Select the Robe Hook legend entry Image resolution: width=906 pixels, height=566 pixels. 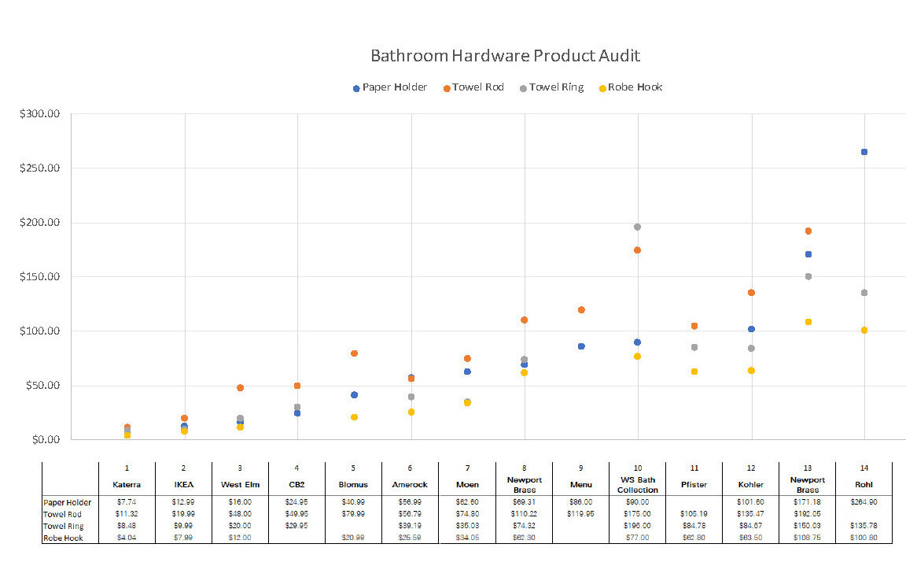(x=631, y=87)
